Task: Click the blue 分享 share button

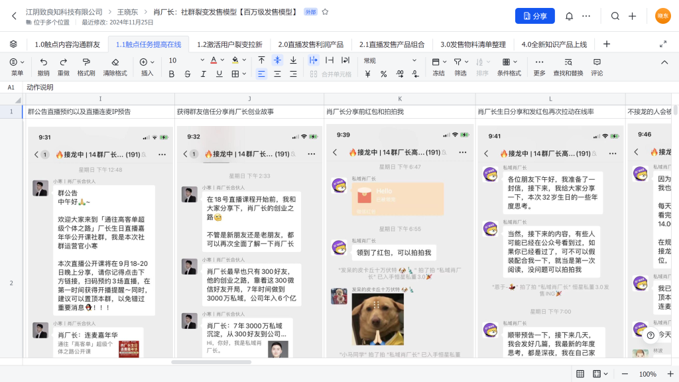Action: pyautogui.click(x=535, y=16)
